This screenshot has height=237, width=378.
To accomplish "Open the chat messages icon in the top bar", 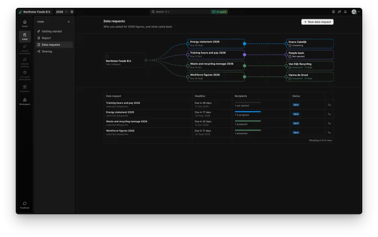I will (x=340, y=12).
